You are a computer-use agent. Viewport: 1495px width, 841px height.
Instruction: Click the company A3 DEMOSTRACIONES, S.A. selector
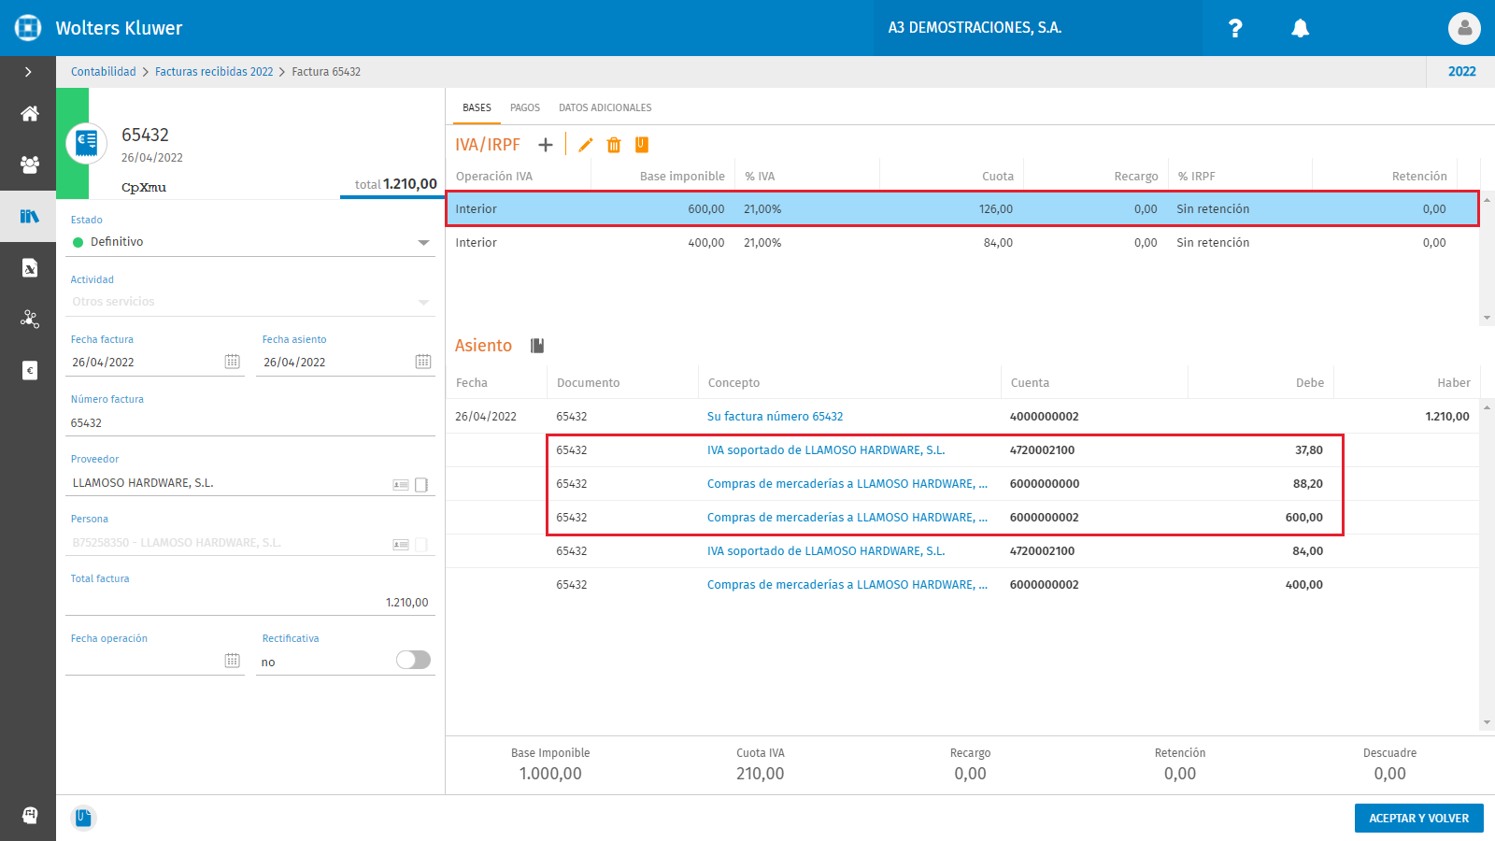click(x=1037, y=28)
